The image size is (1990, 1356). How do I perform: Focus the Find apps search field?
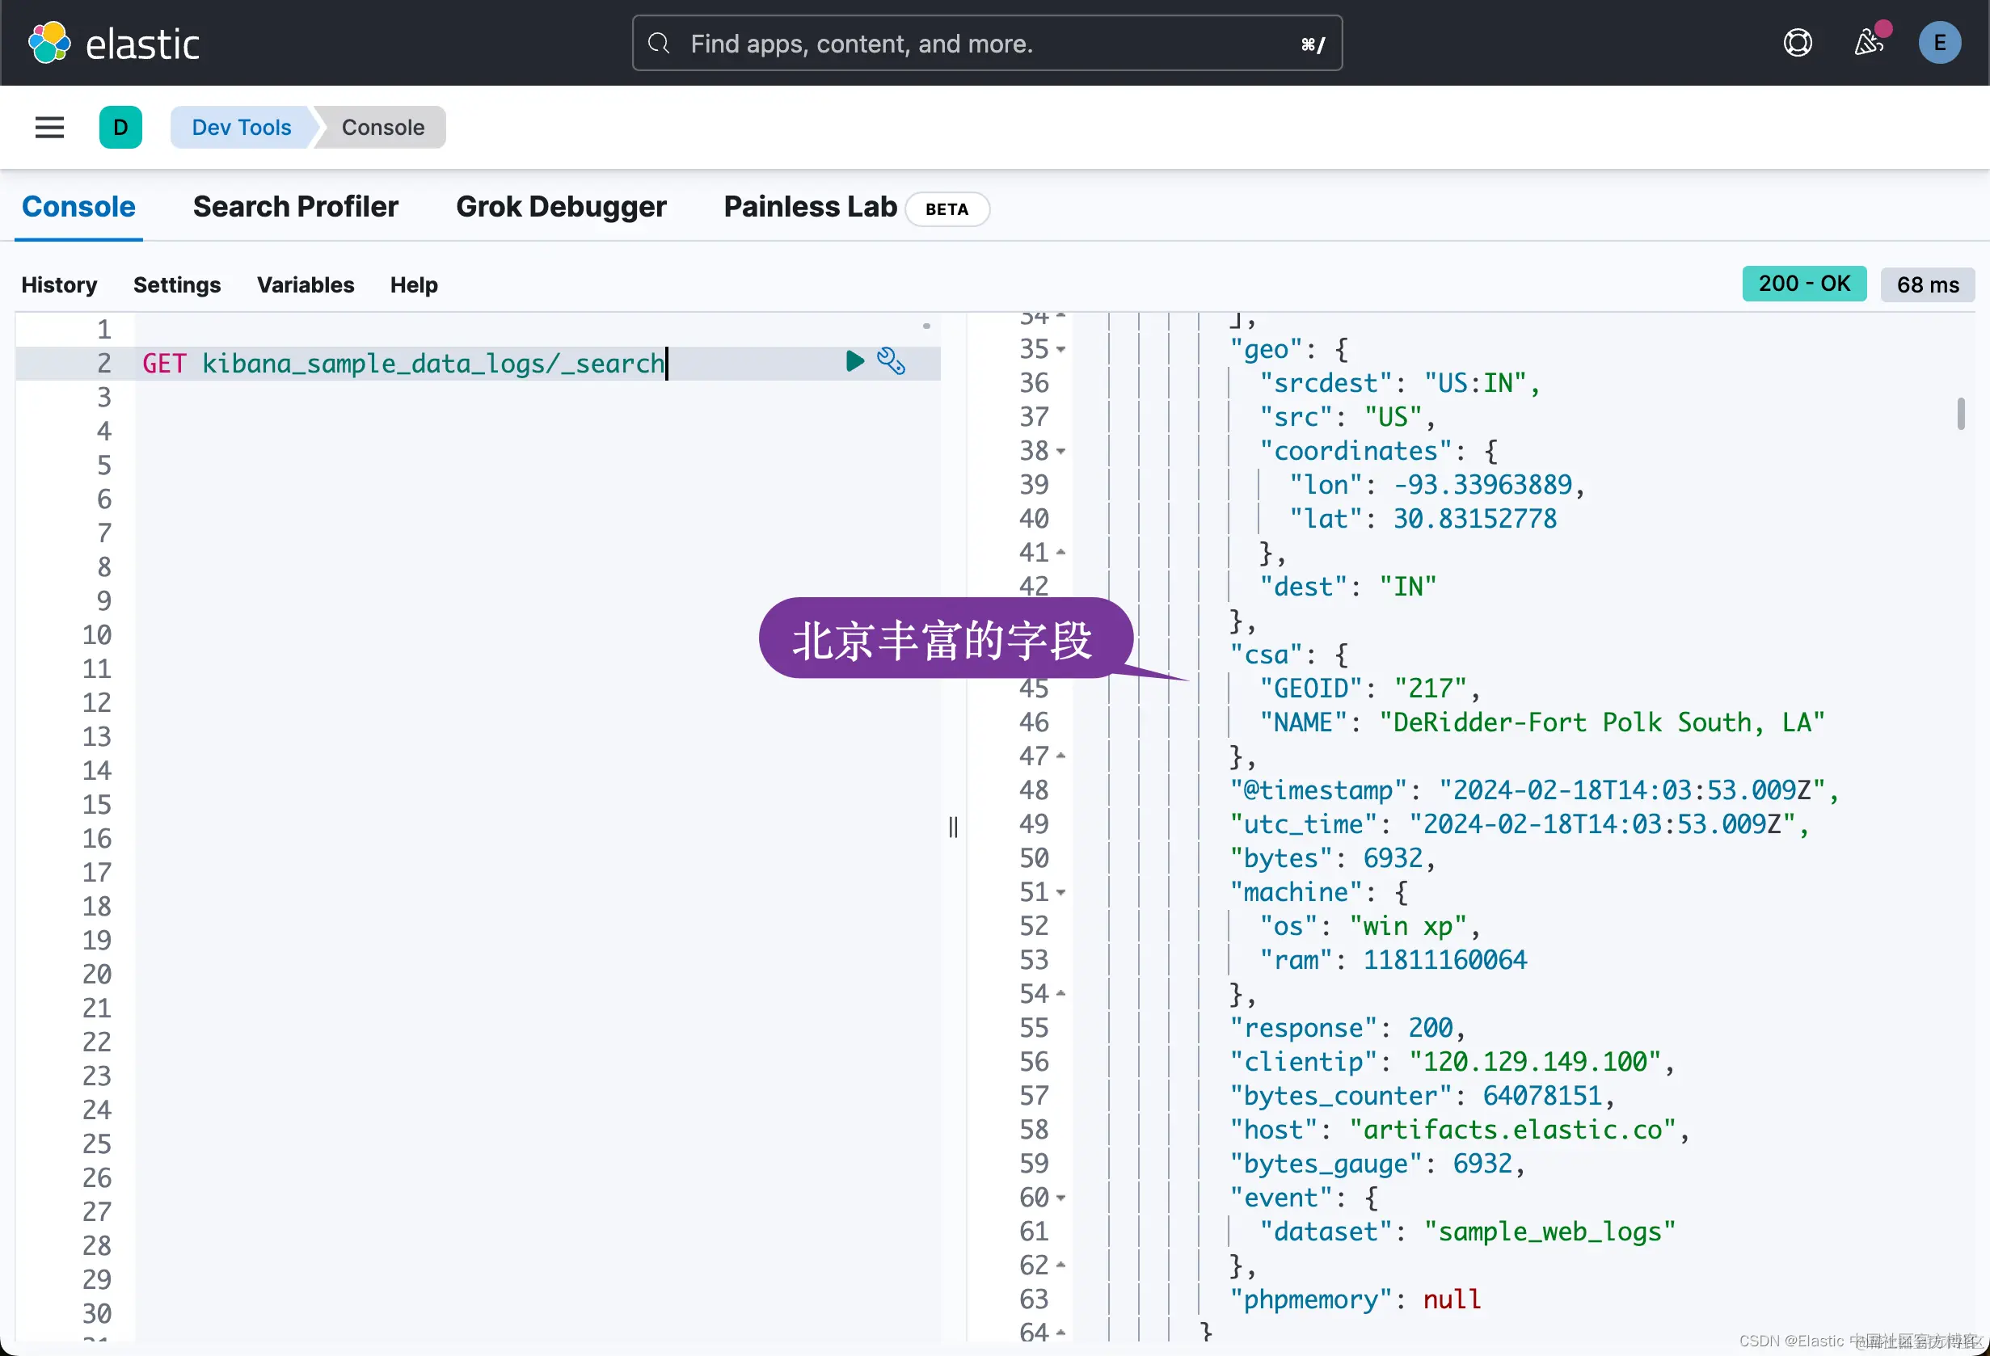coord(984,44)
